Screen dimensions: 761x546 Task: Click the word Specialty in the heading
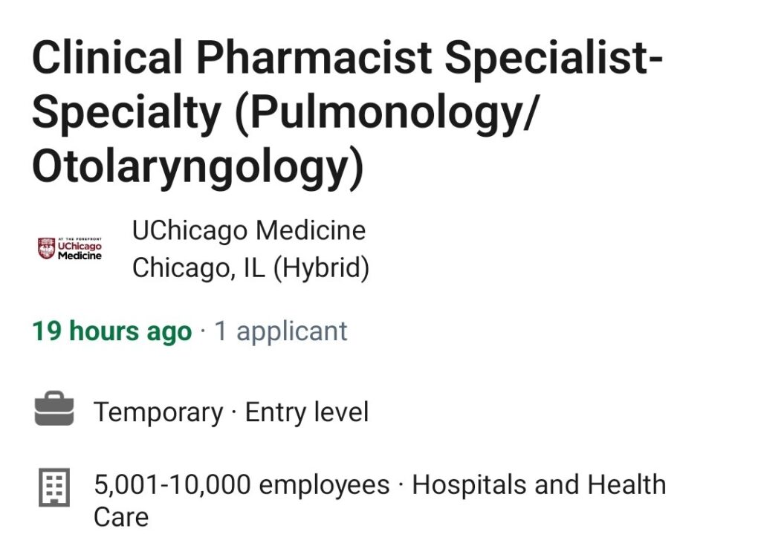[x=126, y=113]
